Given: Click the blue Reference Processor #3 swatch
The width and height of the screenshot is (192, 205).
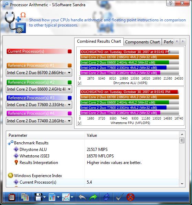Looking at the screenshot, I should click(70, 98).
